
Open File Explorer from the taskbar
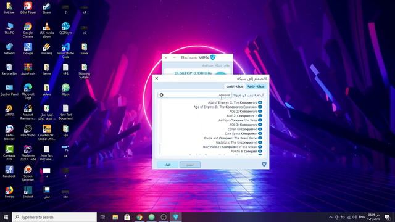pos(115,217)
